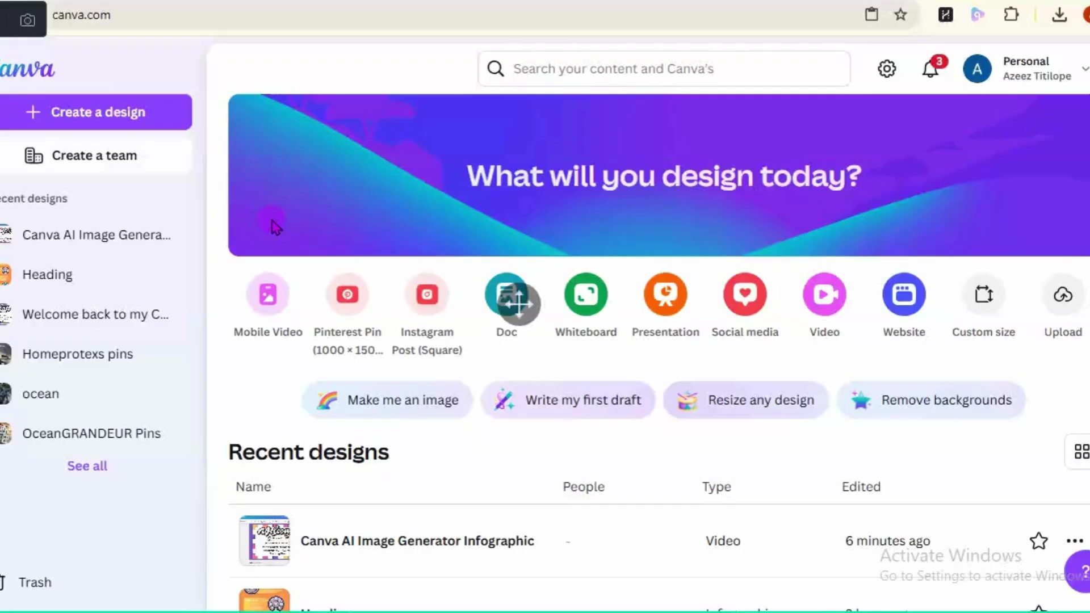The width and height of the screenshot is (1090, 613).
Task: Open more options for Canva AI Infographic row
Action: [1075, 541]
